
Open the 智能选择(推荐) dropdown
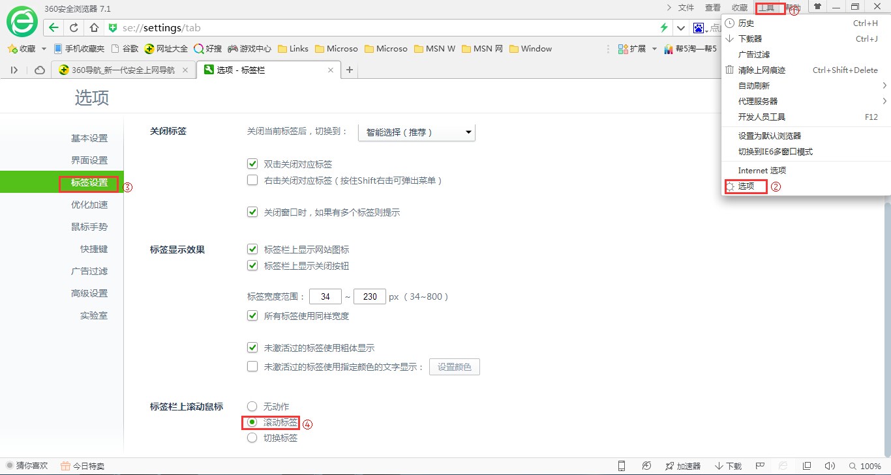pos(417,132)
